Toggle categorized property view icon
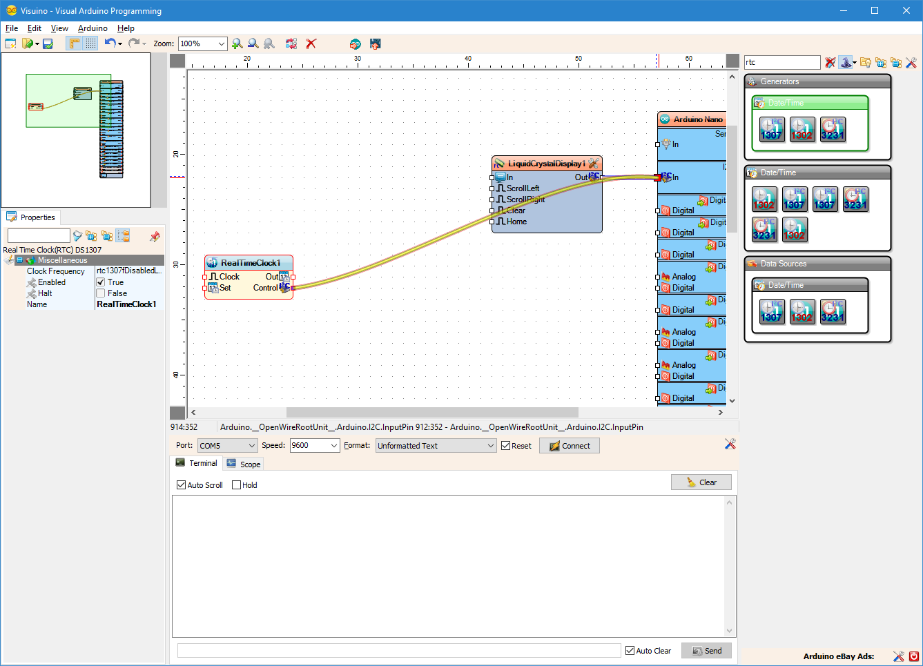The image size is (923, 666). coord(123,236)
